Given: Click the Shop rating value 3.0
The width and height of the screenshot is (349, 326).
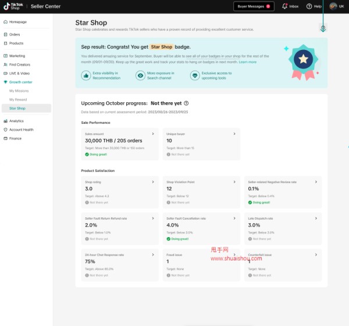Looking at the screenshot, I should coord(88,189).
